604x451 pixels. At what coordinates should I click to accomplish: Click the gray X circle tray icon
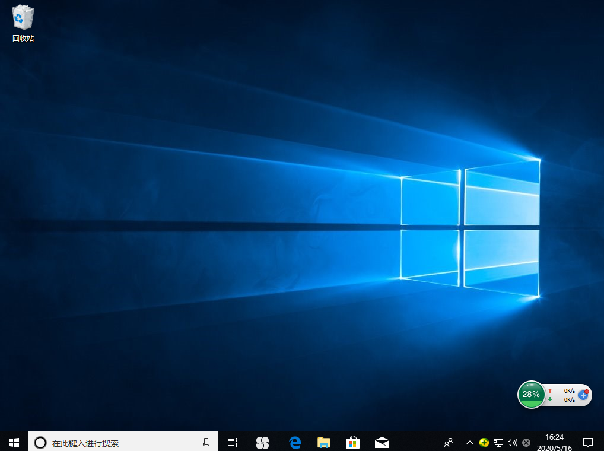pyautogui.click(x=526, y=442)
